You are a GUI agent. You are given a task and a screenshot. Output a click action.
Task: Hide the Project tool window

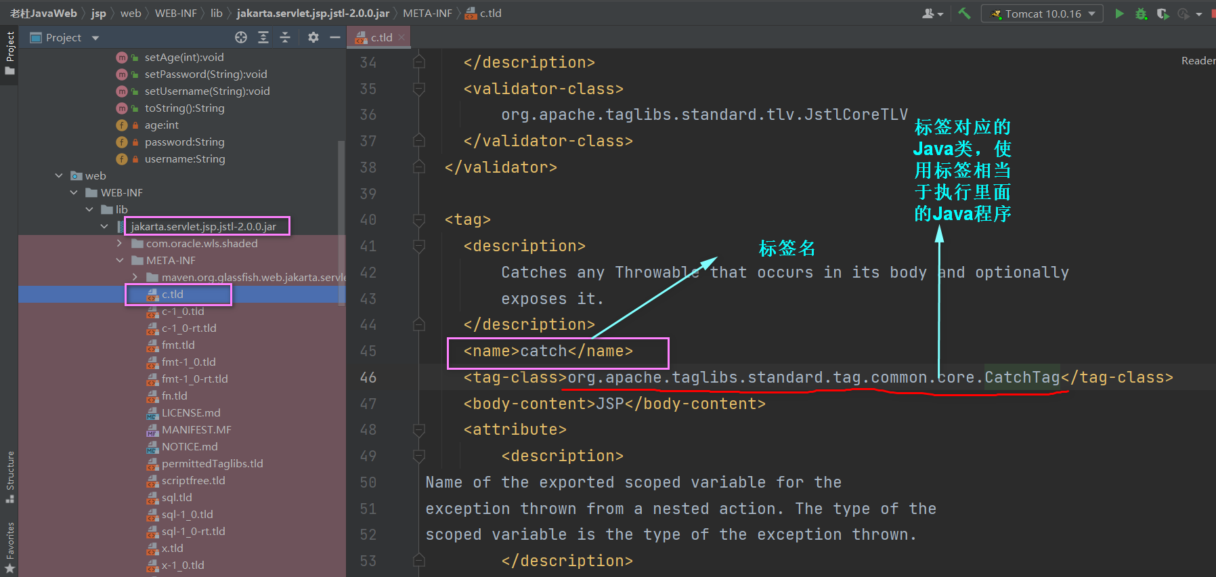(334, 37)
